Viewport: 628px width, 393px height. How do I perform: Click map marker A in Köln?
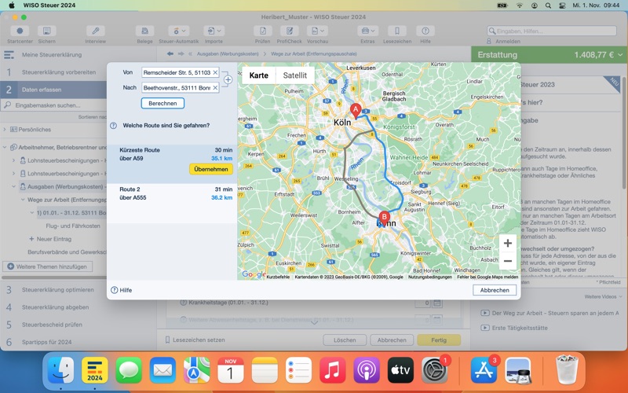tap(356, 110)
